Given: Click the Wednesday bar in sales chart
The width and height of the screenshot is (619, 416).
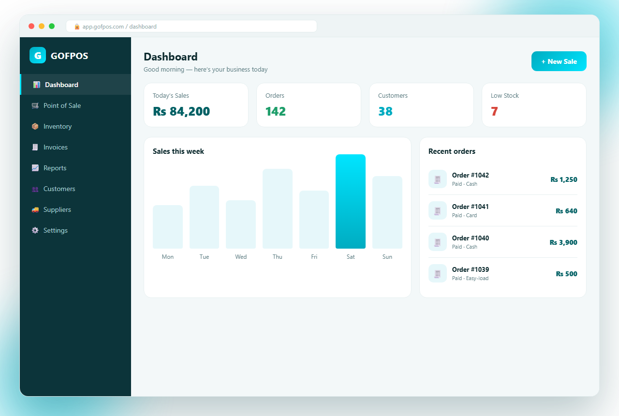Looking at the screenshot, I should click(x=241, y=224).
